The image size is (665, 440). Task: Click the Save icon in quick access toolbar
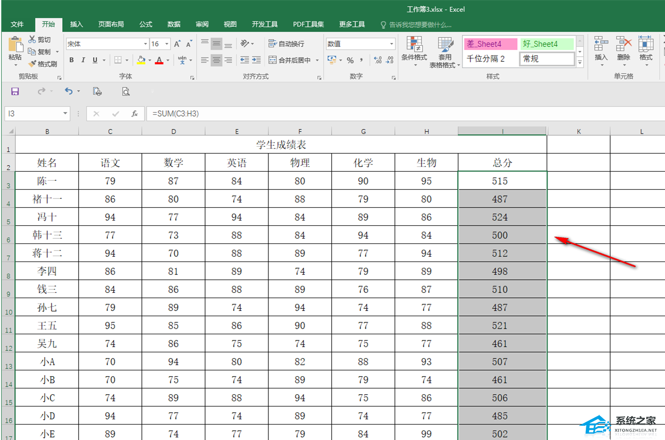point(15,91)
